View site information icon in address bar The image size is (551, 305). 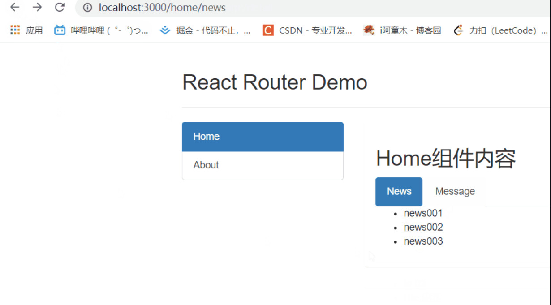pyautogui.click(x=88, y=8)
